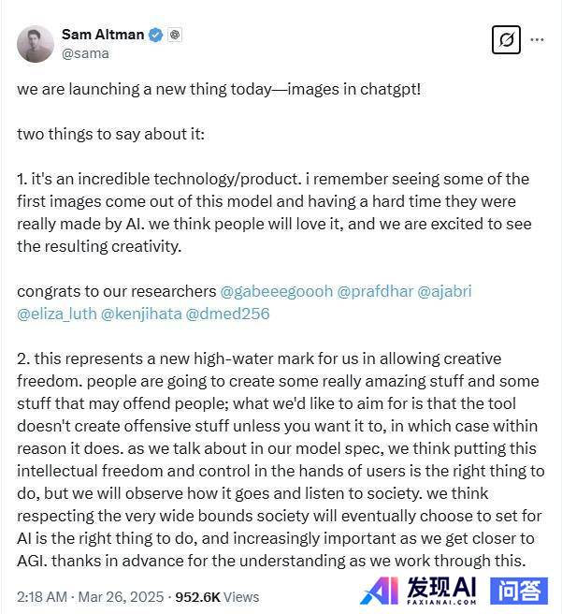Open the @gabeeegoooh mention
The width and height of the screenshot is (562, 614).
coord(277,291)
